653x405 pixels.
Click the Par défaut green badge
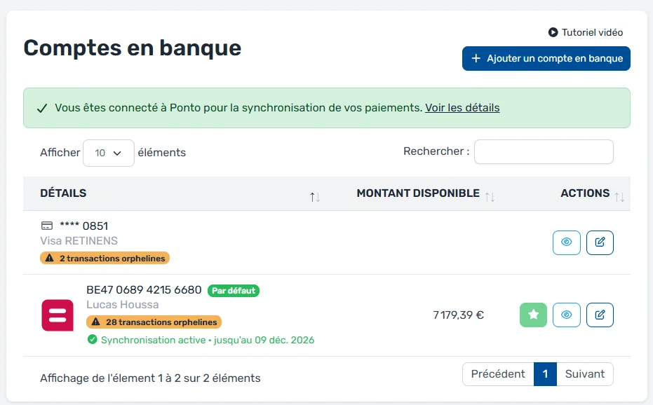[234, 291]
